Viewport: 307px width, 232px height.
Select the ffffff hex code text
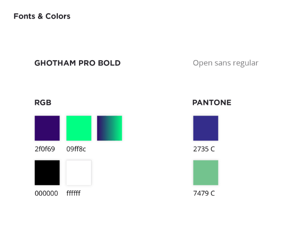click(73, 194)
